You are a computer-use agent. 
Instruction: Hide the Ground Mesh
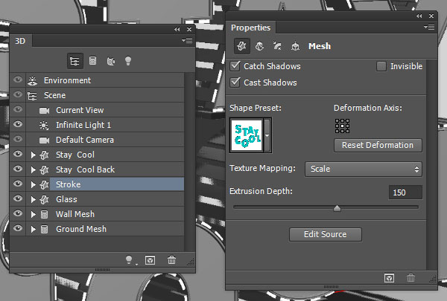[18, 228]
